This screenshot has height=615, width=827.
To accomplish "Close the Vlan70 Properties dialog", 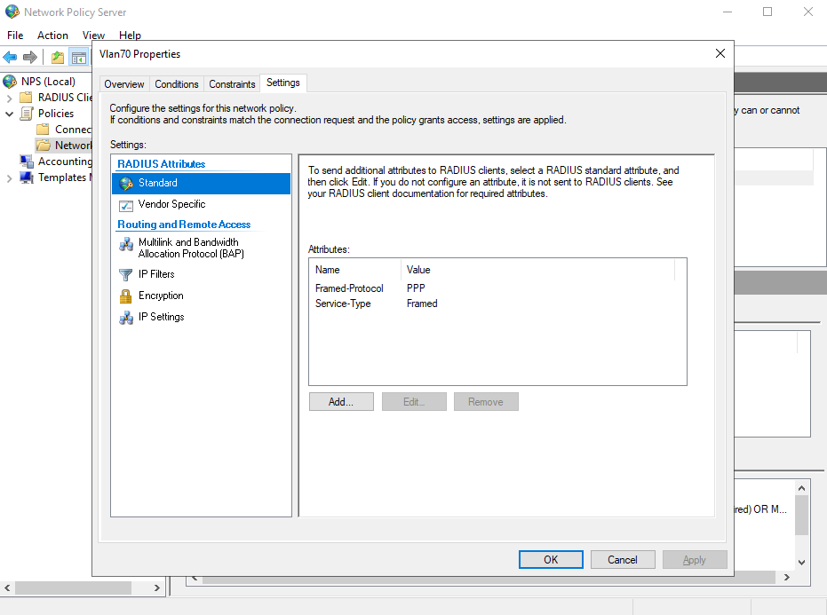I will (720, 53).
